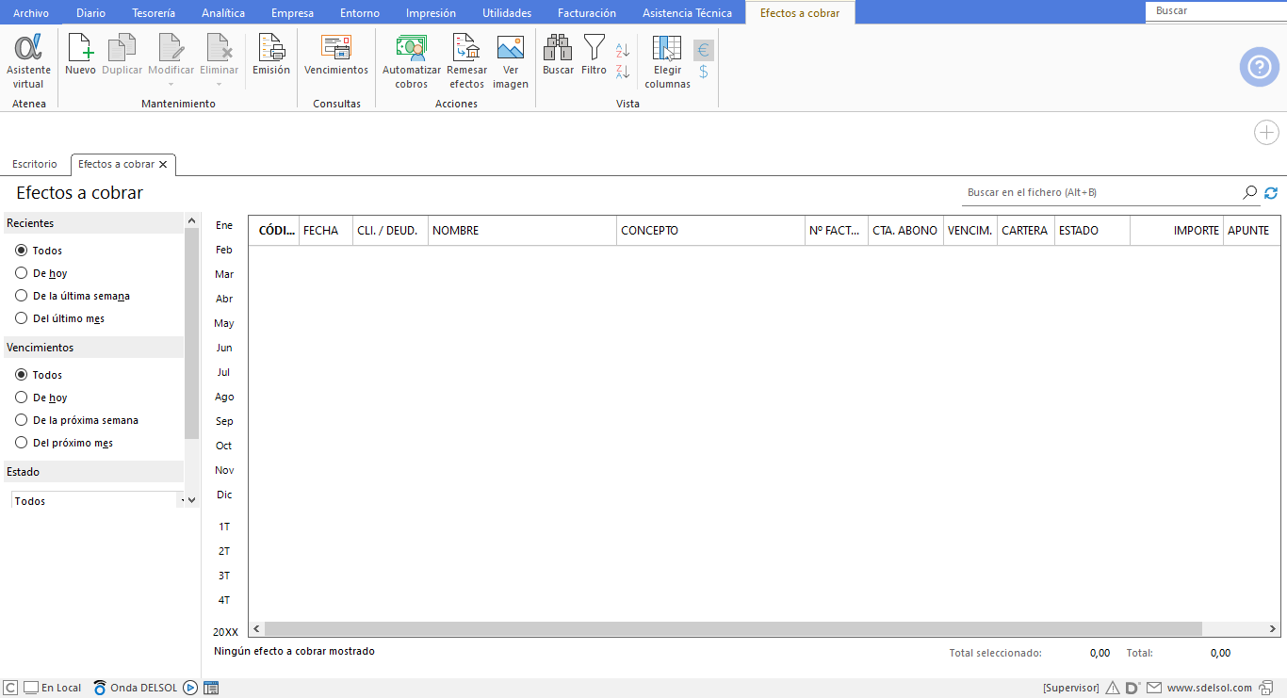Open the www.sdelsol.com link
Screen dimensions: 1287x698
point(1210,688)
